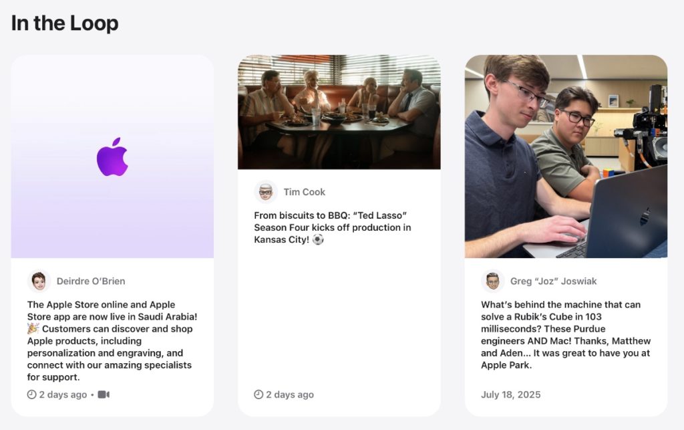
Task: Click the 2 days ago label under Tim Cook
Action: [x=290, y=395]
